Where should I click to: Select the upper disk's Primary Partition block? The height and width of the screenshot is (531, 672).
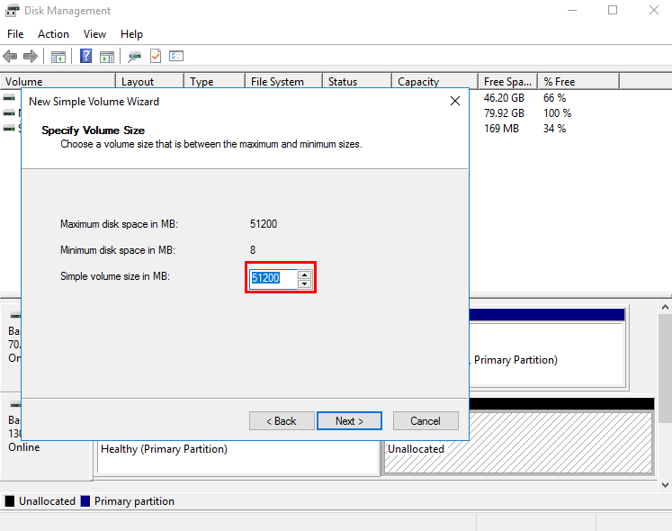click(x=547, y=348)
